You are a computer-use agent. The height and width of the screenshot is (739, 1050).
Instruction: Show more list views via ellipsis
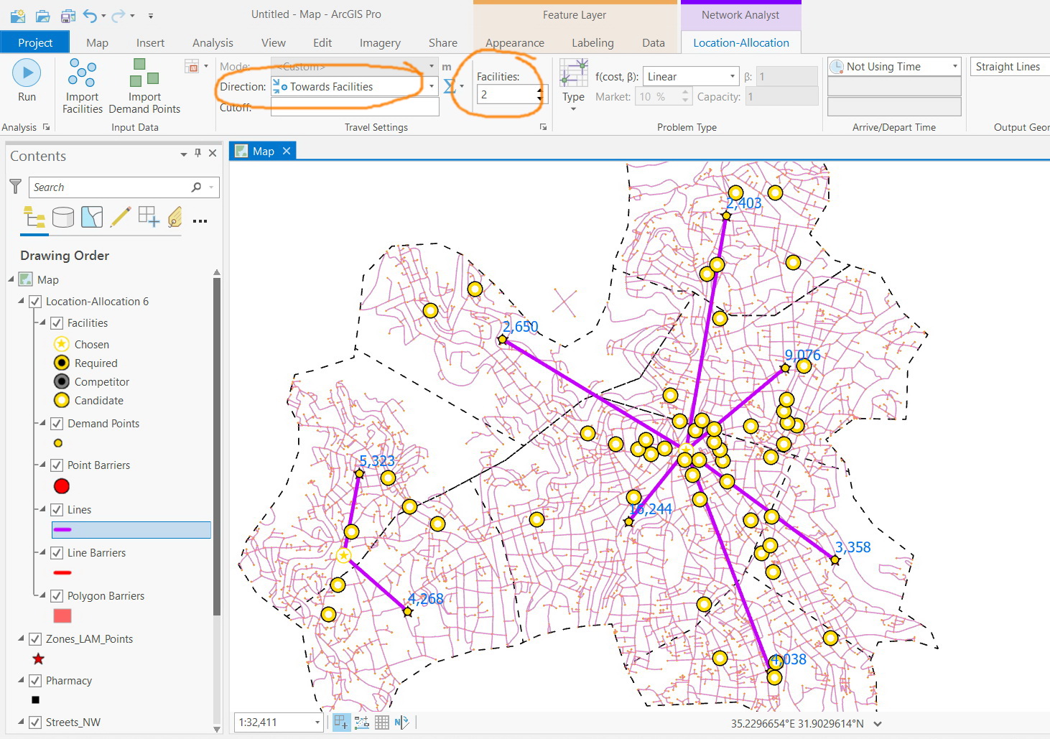[200, 220]
